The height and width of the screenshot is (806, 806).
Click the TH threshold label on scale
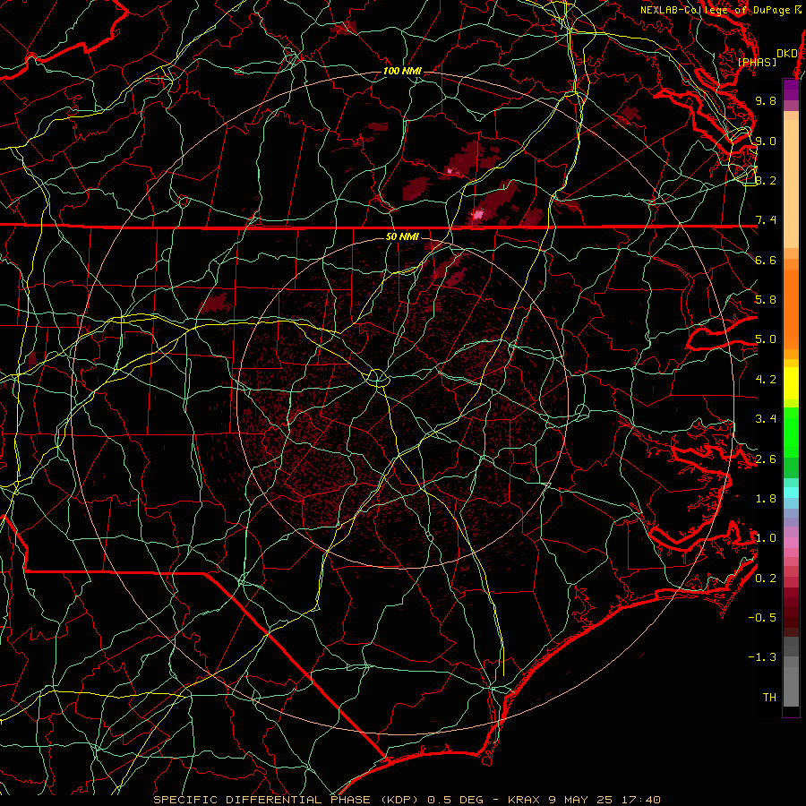[x=769, y=698]
